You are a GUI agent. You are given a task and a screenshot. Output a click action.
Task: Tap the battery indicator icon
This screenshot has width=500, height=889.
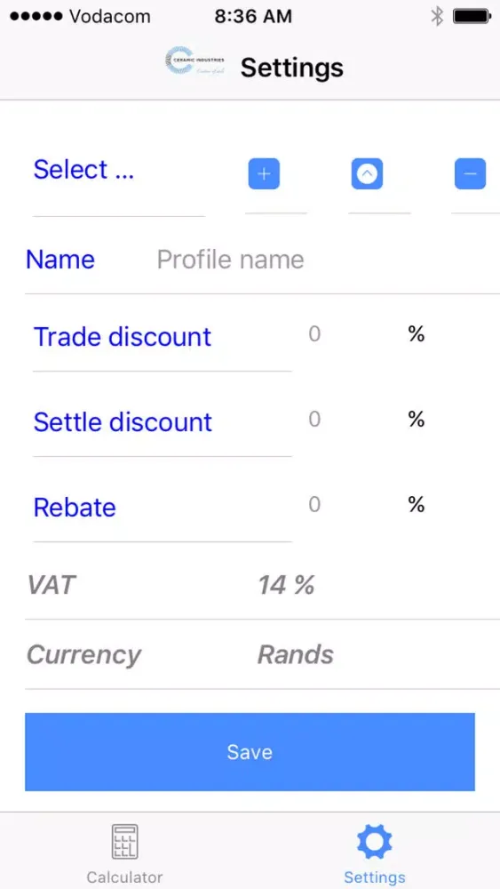(472, 17)
